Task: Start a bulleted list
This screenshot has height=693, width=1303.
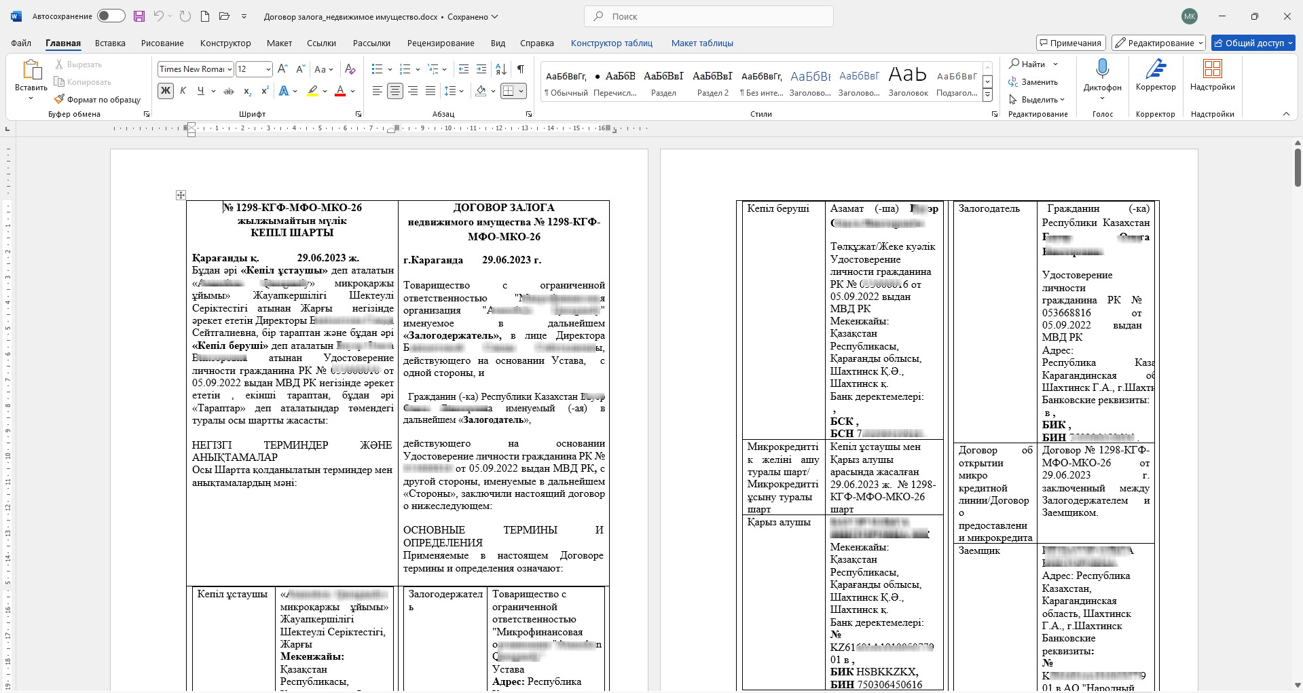Action: (x=378, y=69)
